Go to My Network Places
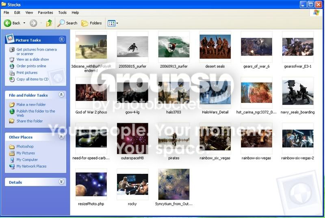The width and height of the screenshot is (325, 218). [x=32, y=166]
